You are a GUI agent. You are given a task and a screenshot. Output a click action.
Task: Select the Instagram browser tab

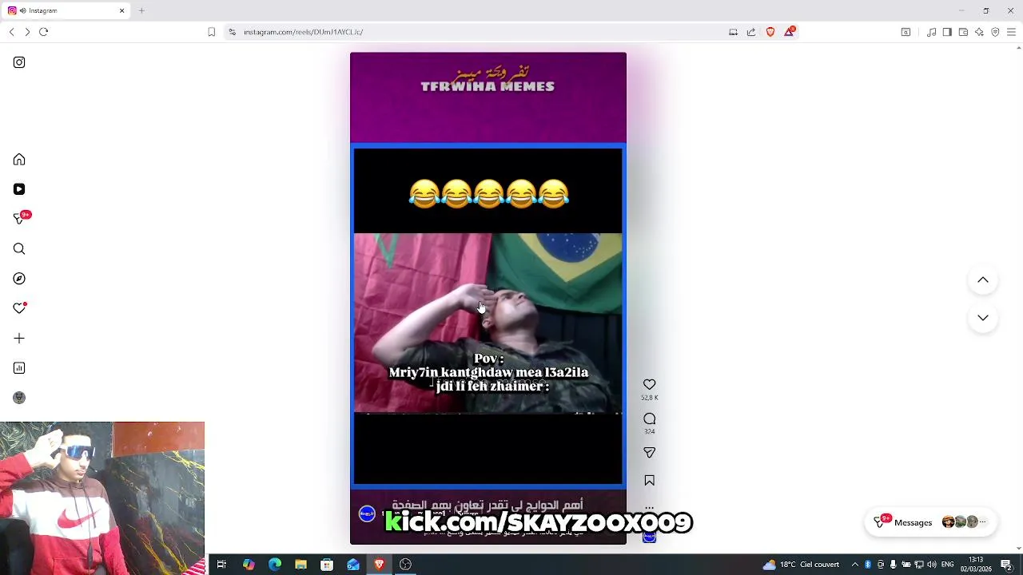point(66,10)
